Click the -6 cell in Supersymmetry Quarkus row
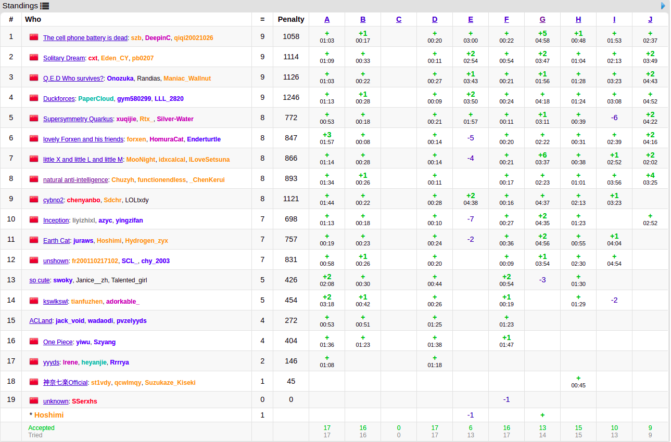 coord(614,118)
